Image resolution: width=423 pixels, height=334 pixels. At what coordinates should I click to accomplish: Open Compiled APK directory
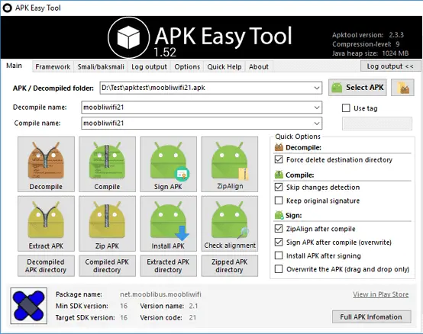coord(107,266)
